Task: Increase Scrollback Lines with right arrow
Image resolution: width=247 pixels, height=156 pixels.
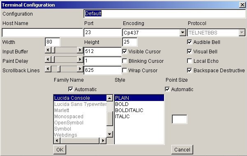Action: (80, 69)
